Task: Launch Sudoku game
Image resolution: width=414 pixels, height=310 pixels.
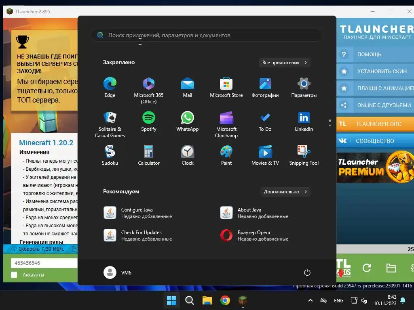Action: [110, 155]
